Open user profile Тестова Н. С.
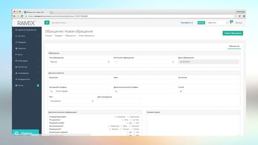258x145 pixels. [x=187, y=23]
